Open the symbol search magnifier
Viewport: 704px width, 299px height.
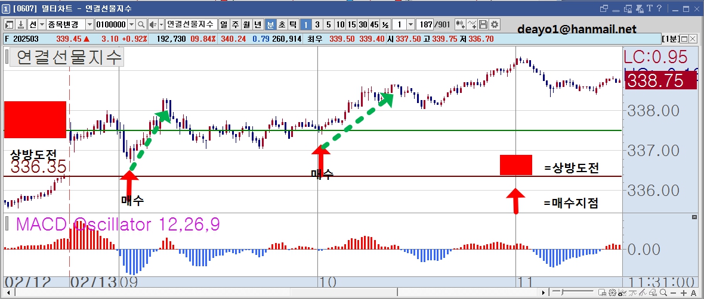(x=141, y=24)
